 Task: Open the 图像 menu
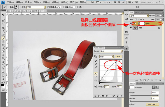point(28,2)
